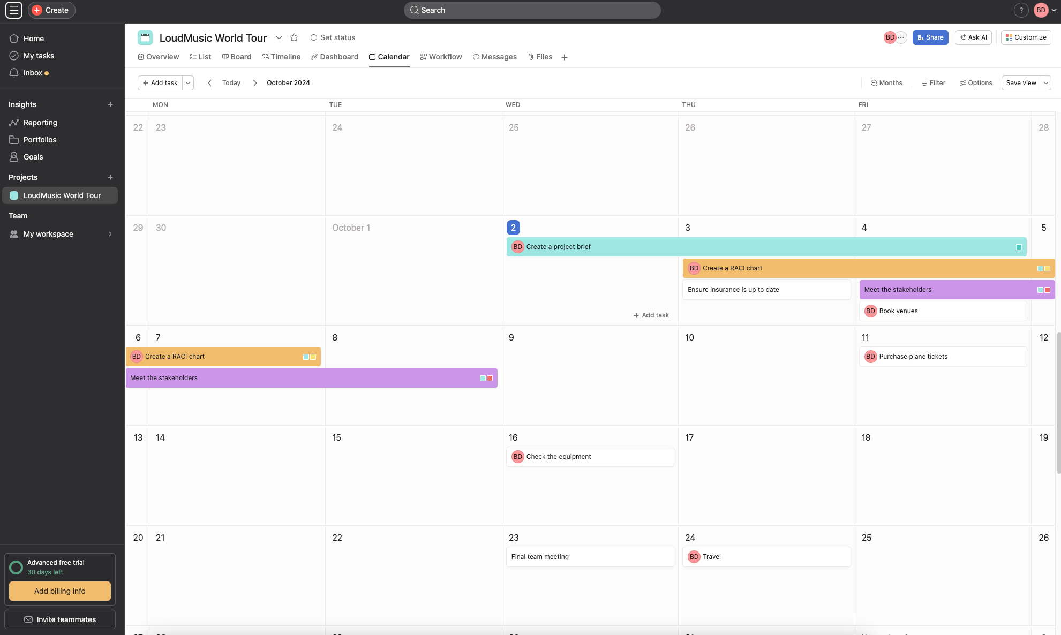
Task: Open Create a RACI chart task on Thursday
Action: [x=869, y=268]
